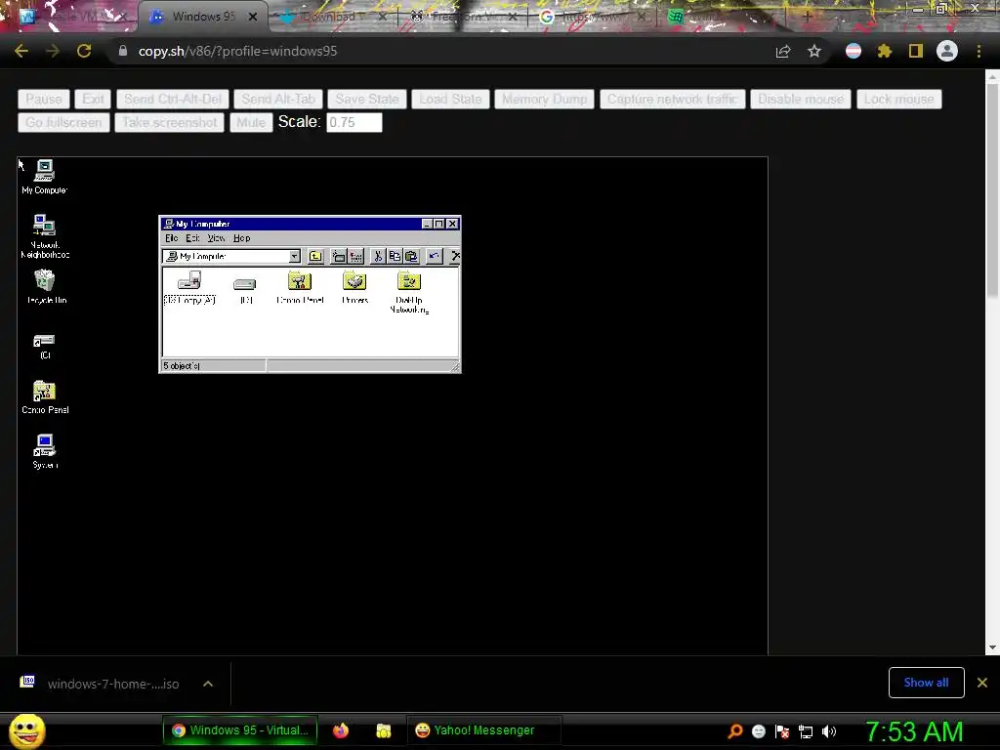Click the page vertical scrollbar
Screen dimensions: 1000x750
tap(992, 191)
